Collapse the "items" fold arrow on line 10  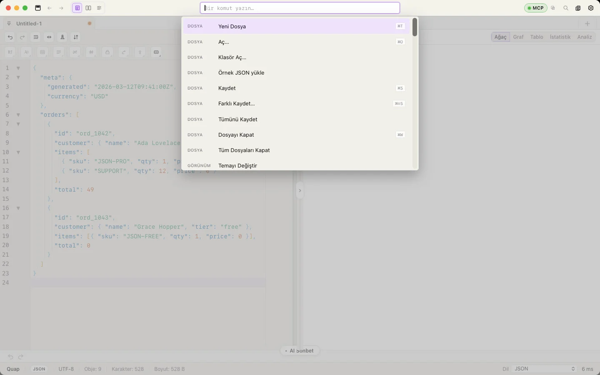(x=18, y=152)
